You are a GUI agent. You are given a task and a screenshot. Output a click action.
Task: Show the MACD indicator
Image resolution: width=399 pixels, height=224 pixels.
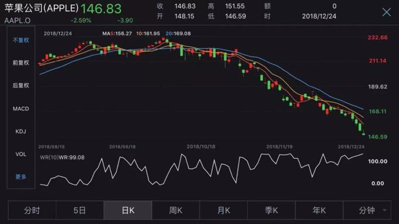(x=21, y=109)
